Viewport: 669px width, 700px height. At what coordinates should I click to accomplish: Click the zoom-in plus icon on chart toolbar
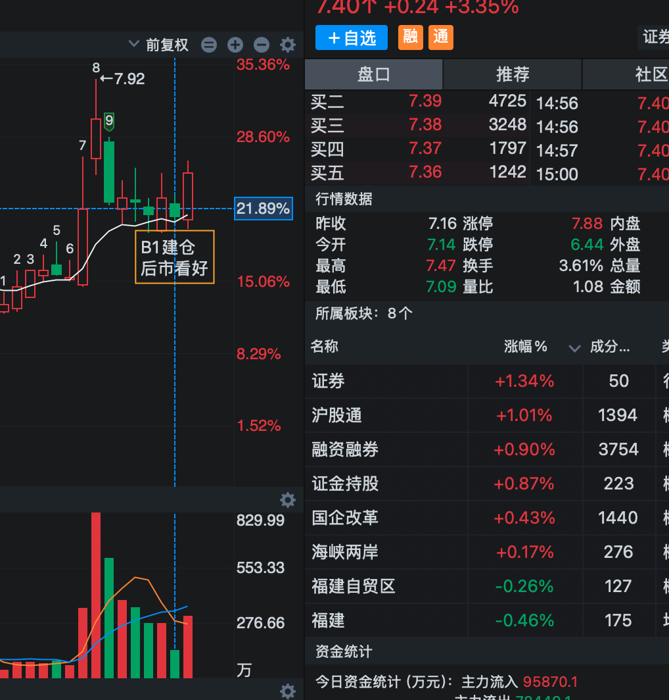tap(235, 45)
